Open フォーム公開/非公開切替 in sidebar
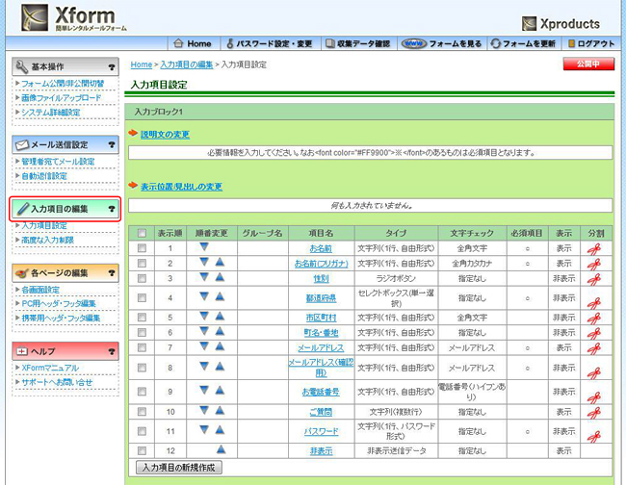This screenshot has height=485, width=626. [x=63, y=84]
